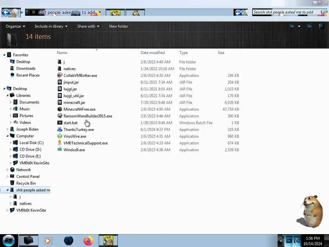329x247 pixels.
Task: Toggle the preview pane button
Action: click(310, 26)
